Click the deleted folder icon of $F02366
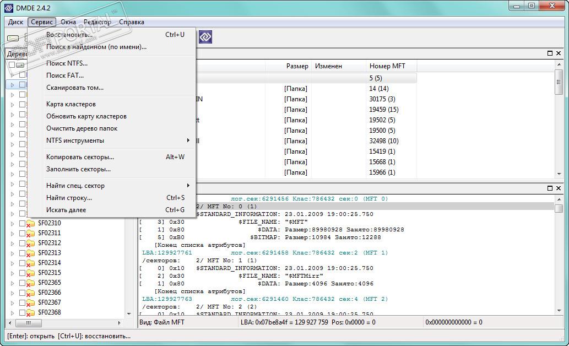Viewport: 569px width, 346px height. (30, 293)
